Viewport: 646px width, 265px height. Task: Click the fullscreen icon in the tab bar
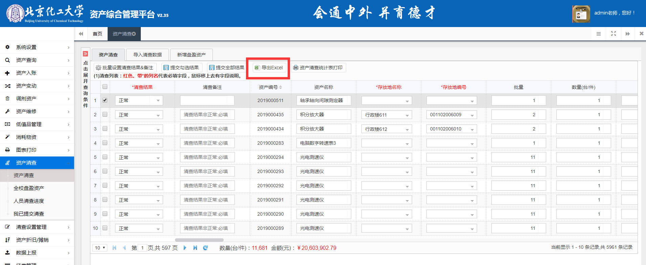pos(613,34)
